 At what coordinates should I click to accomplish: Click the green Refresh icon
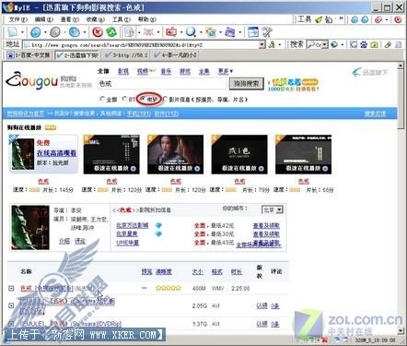point(111,32)
